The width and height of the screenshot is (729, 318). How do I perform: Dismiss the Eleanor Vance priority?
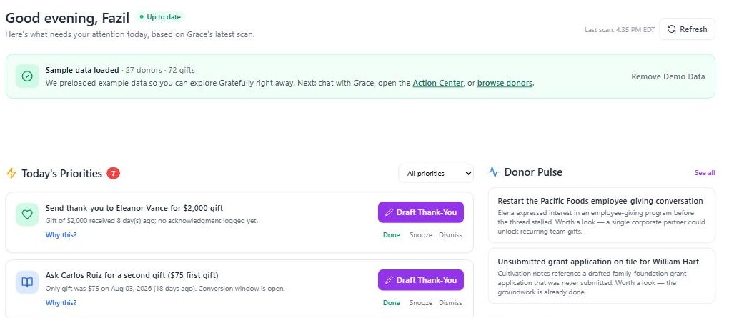(x=450, y=235)
